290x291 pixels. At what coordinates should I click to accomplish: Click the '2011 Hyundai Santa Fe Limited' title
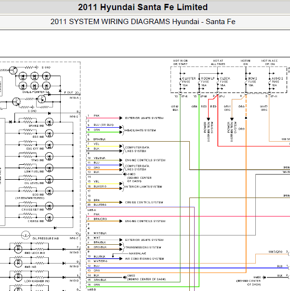coord(143,7)
